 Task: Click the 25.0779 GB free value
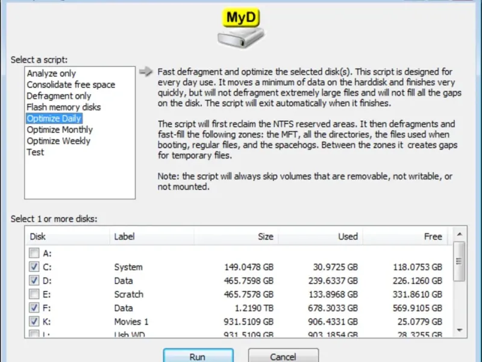(420, 322)
